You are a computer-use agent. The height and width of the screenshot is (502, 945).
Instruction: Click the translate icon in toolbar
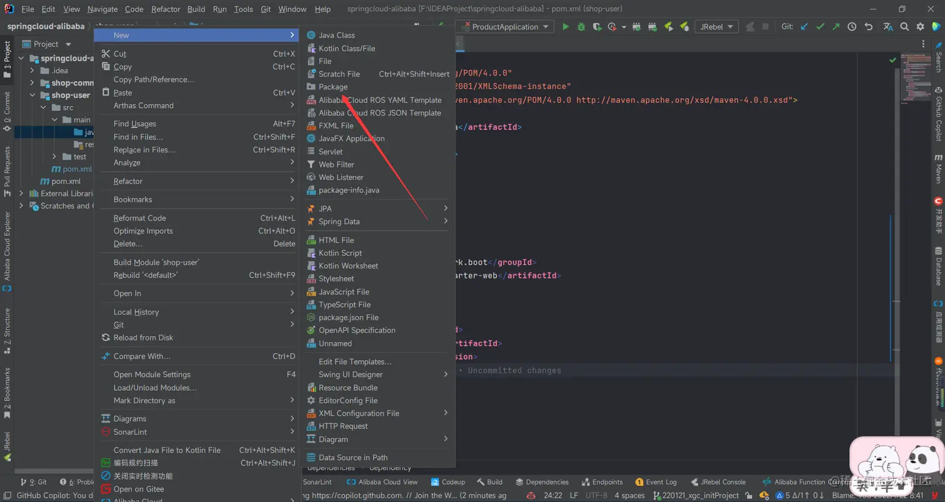click(888, 27)
